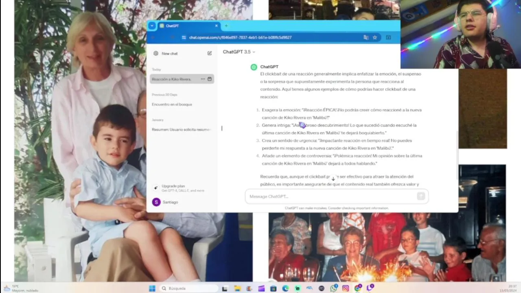Open File Explorer folder icon in taskbar
Screen dimensions: 521x293
(237, 288)
